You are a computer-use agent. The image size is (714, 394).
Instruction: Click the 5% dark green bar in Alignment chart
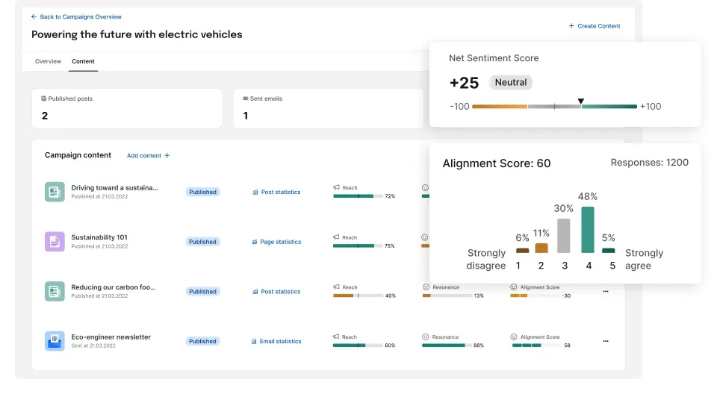tap(609, 250)
